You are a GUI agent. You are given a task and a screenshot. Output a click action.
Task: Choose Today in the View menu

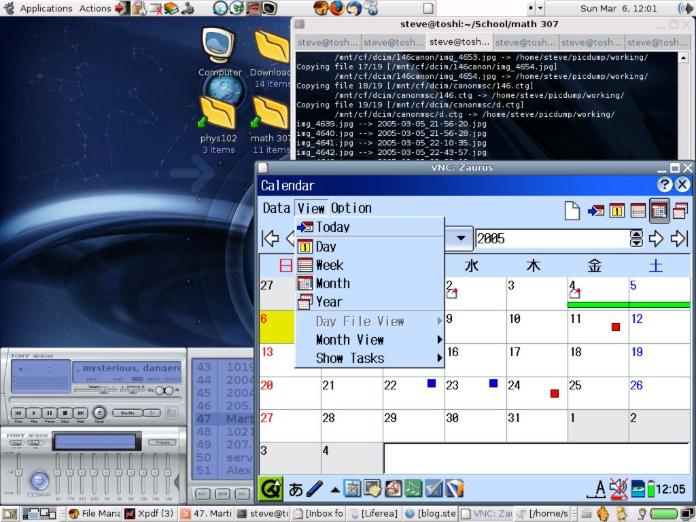point(370,227)
